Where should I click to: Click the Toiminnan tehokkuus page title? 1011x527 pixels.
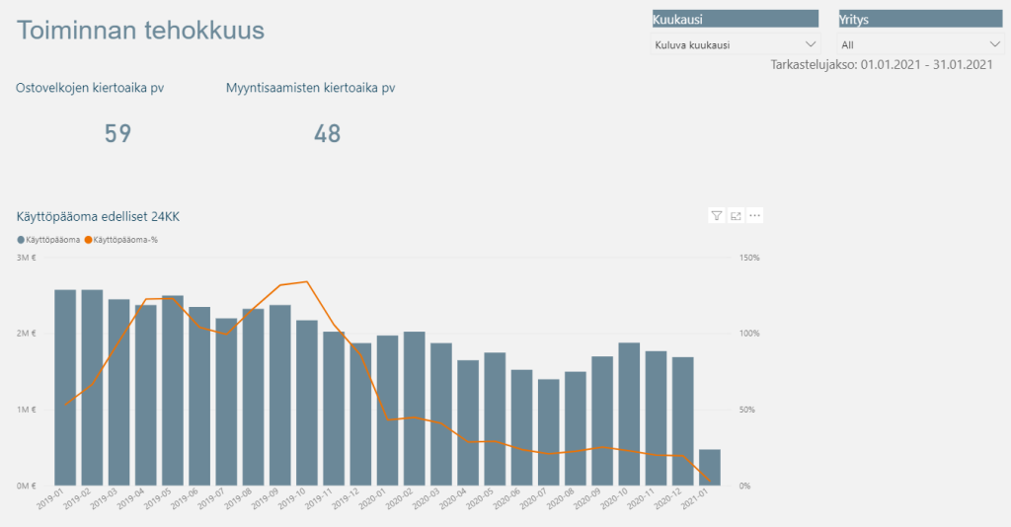(x=141, y=31)
